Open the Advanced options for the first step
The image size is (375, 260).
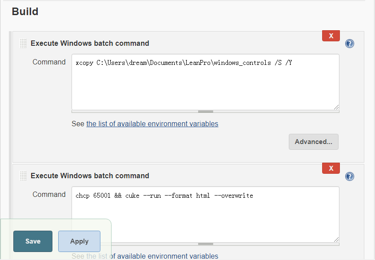click(313, 141)
